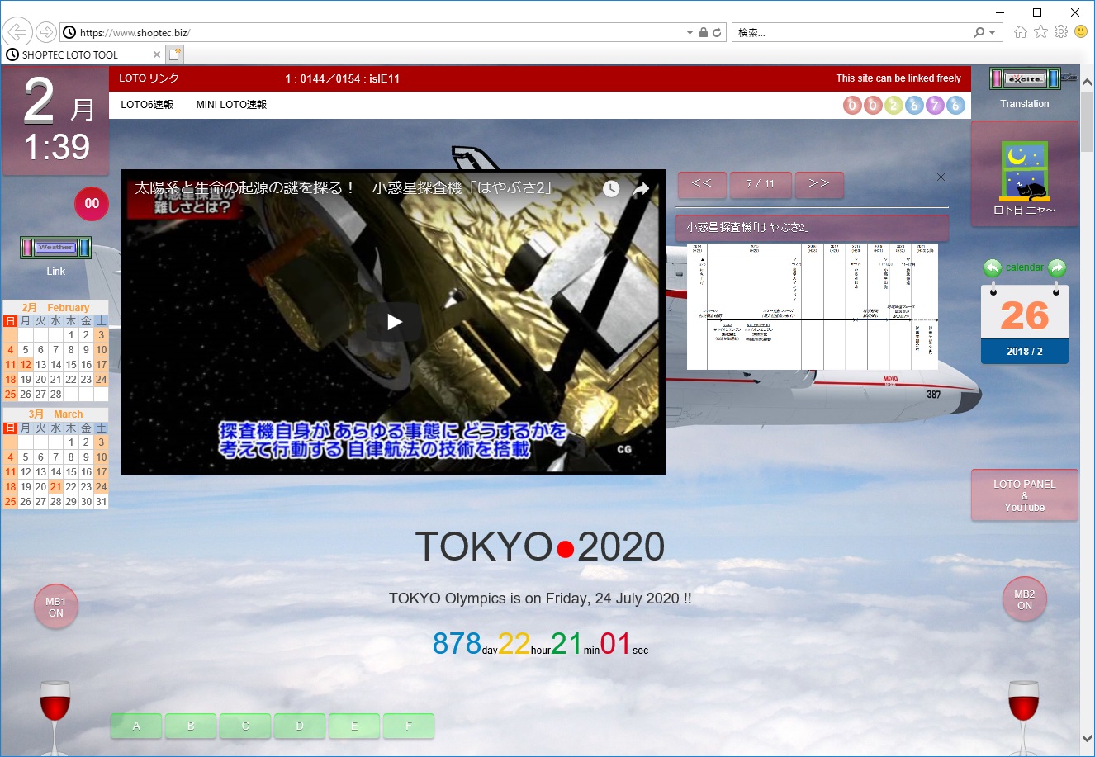Open the address bar history dropdown arrow
Image resolution: width=1095 pixels, height=757 pixels.
point(690,33)
